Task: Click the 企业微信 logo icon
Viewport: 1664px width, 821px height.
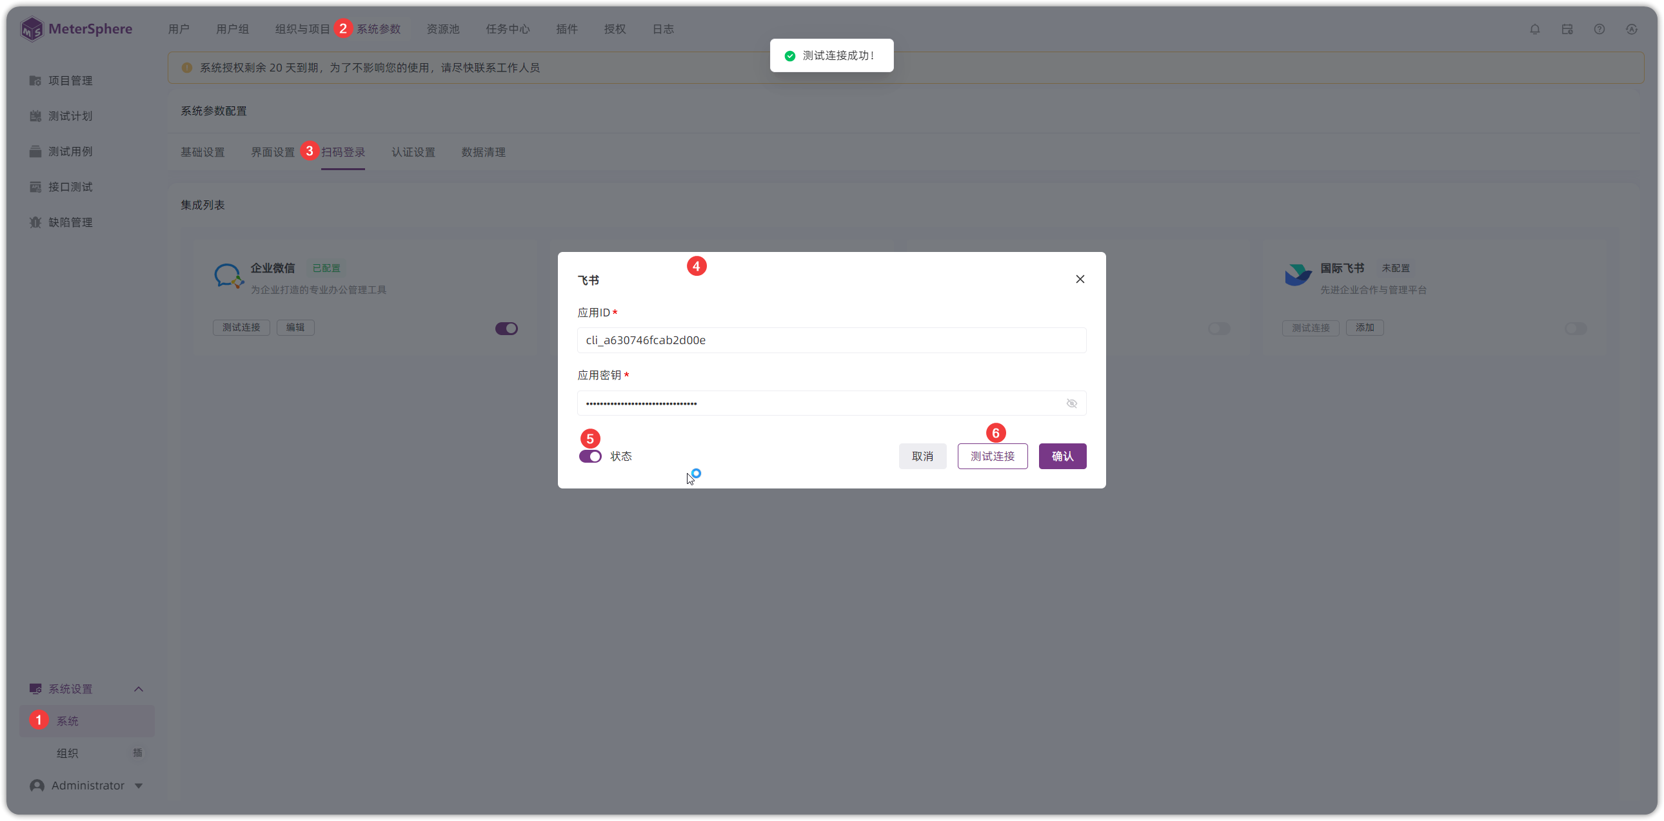Action: click(x=229, y=276)
